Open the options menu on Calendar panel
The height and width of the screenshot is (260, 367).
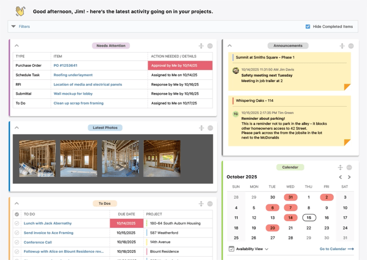coord(349,167)
